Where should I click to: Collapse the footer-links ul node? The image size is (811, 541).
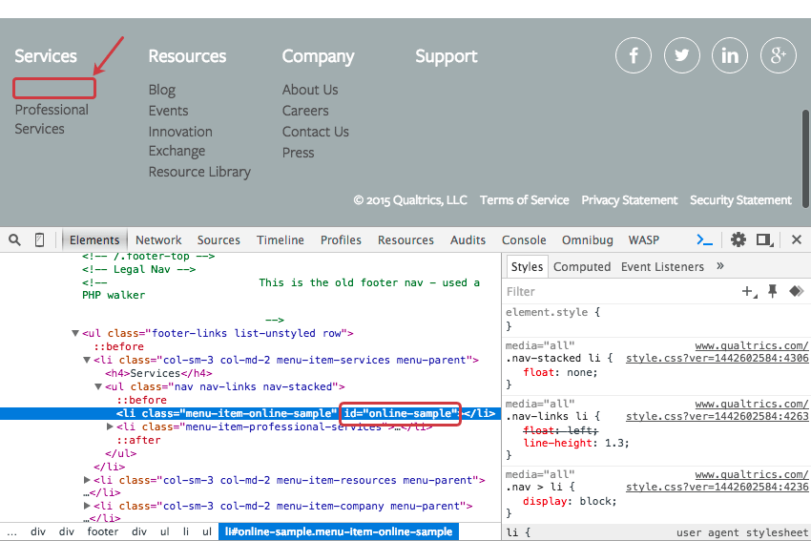coord(75,334)
